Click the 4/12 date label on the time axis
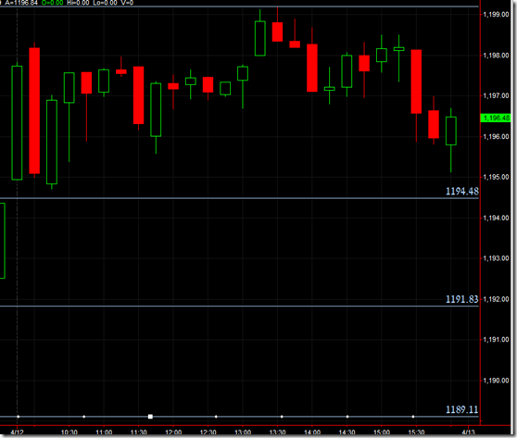Screen dimensions: 517x438 (x=18, y=432)
